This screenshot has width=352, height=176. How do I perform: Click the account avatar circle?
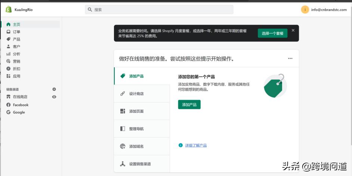(x=305, y=10)
